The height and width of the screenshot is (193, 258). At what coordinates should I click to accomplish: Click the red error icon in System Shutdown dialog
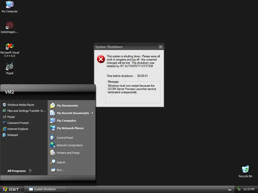pos(101,59)
